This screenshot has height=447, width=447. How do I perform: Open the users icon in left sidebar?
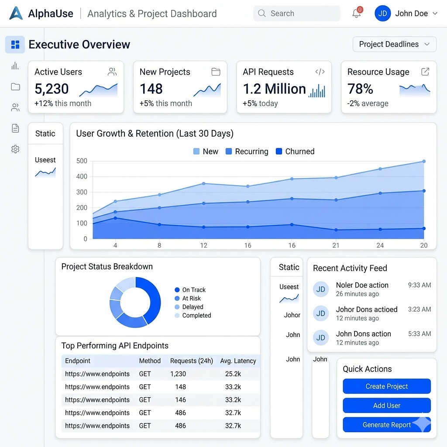click(x=15, y=107)
